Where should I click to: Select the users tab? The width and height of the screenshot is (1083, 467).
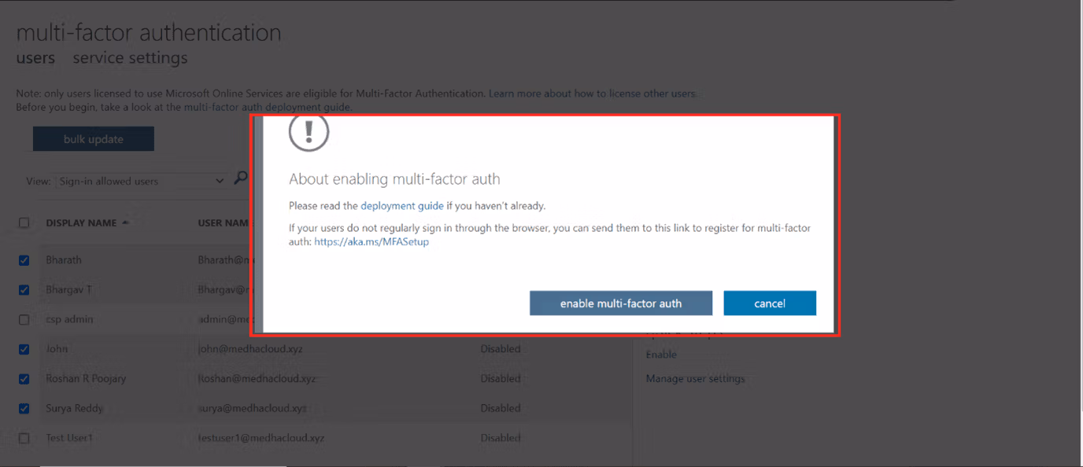[35, 57]
